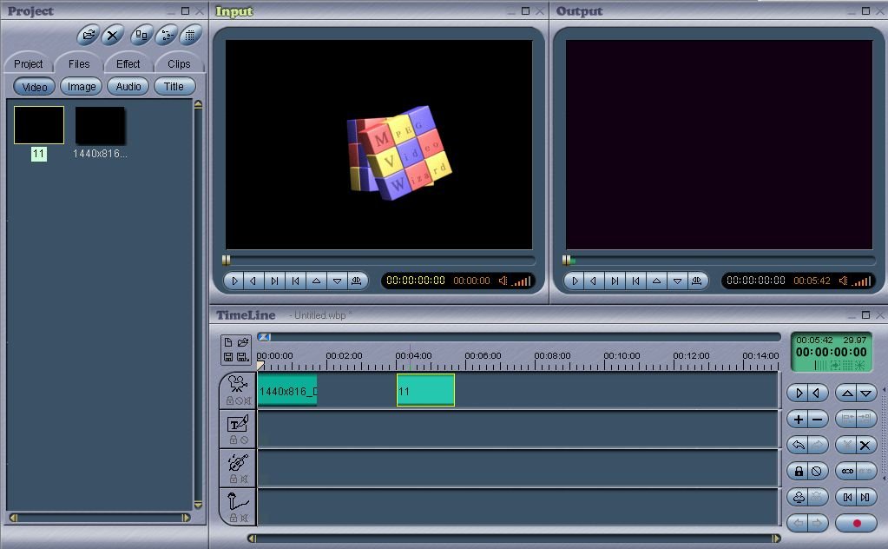Undo the last timeline edit

[799, 446]
